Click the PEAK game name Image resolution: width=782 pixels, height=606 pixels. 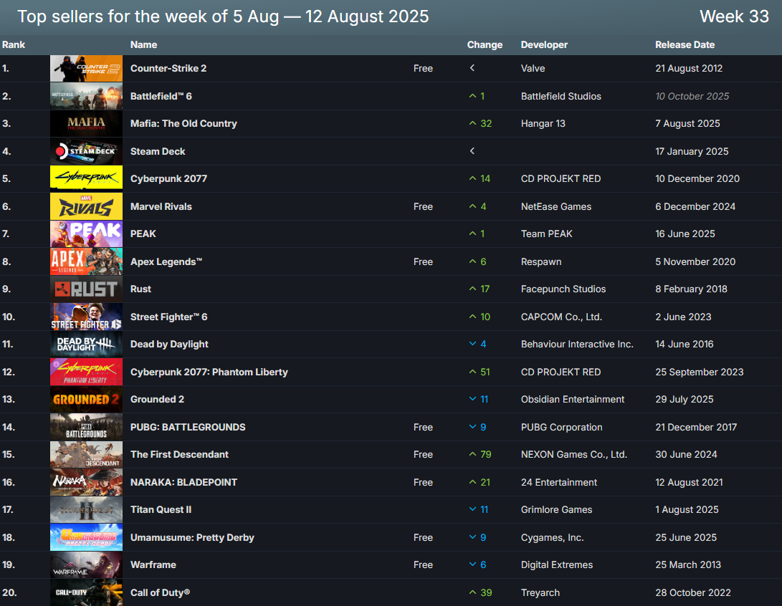coord(143,234)
